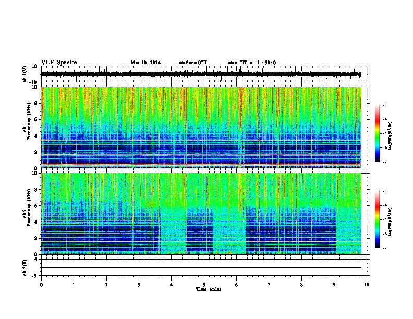
Task: Click time axis tick label "1"
Action: point(74,285)
